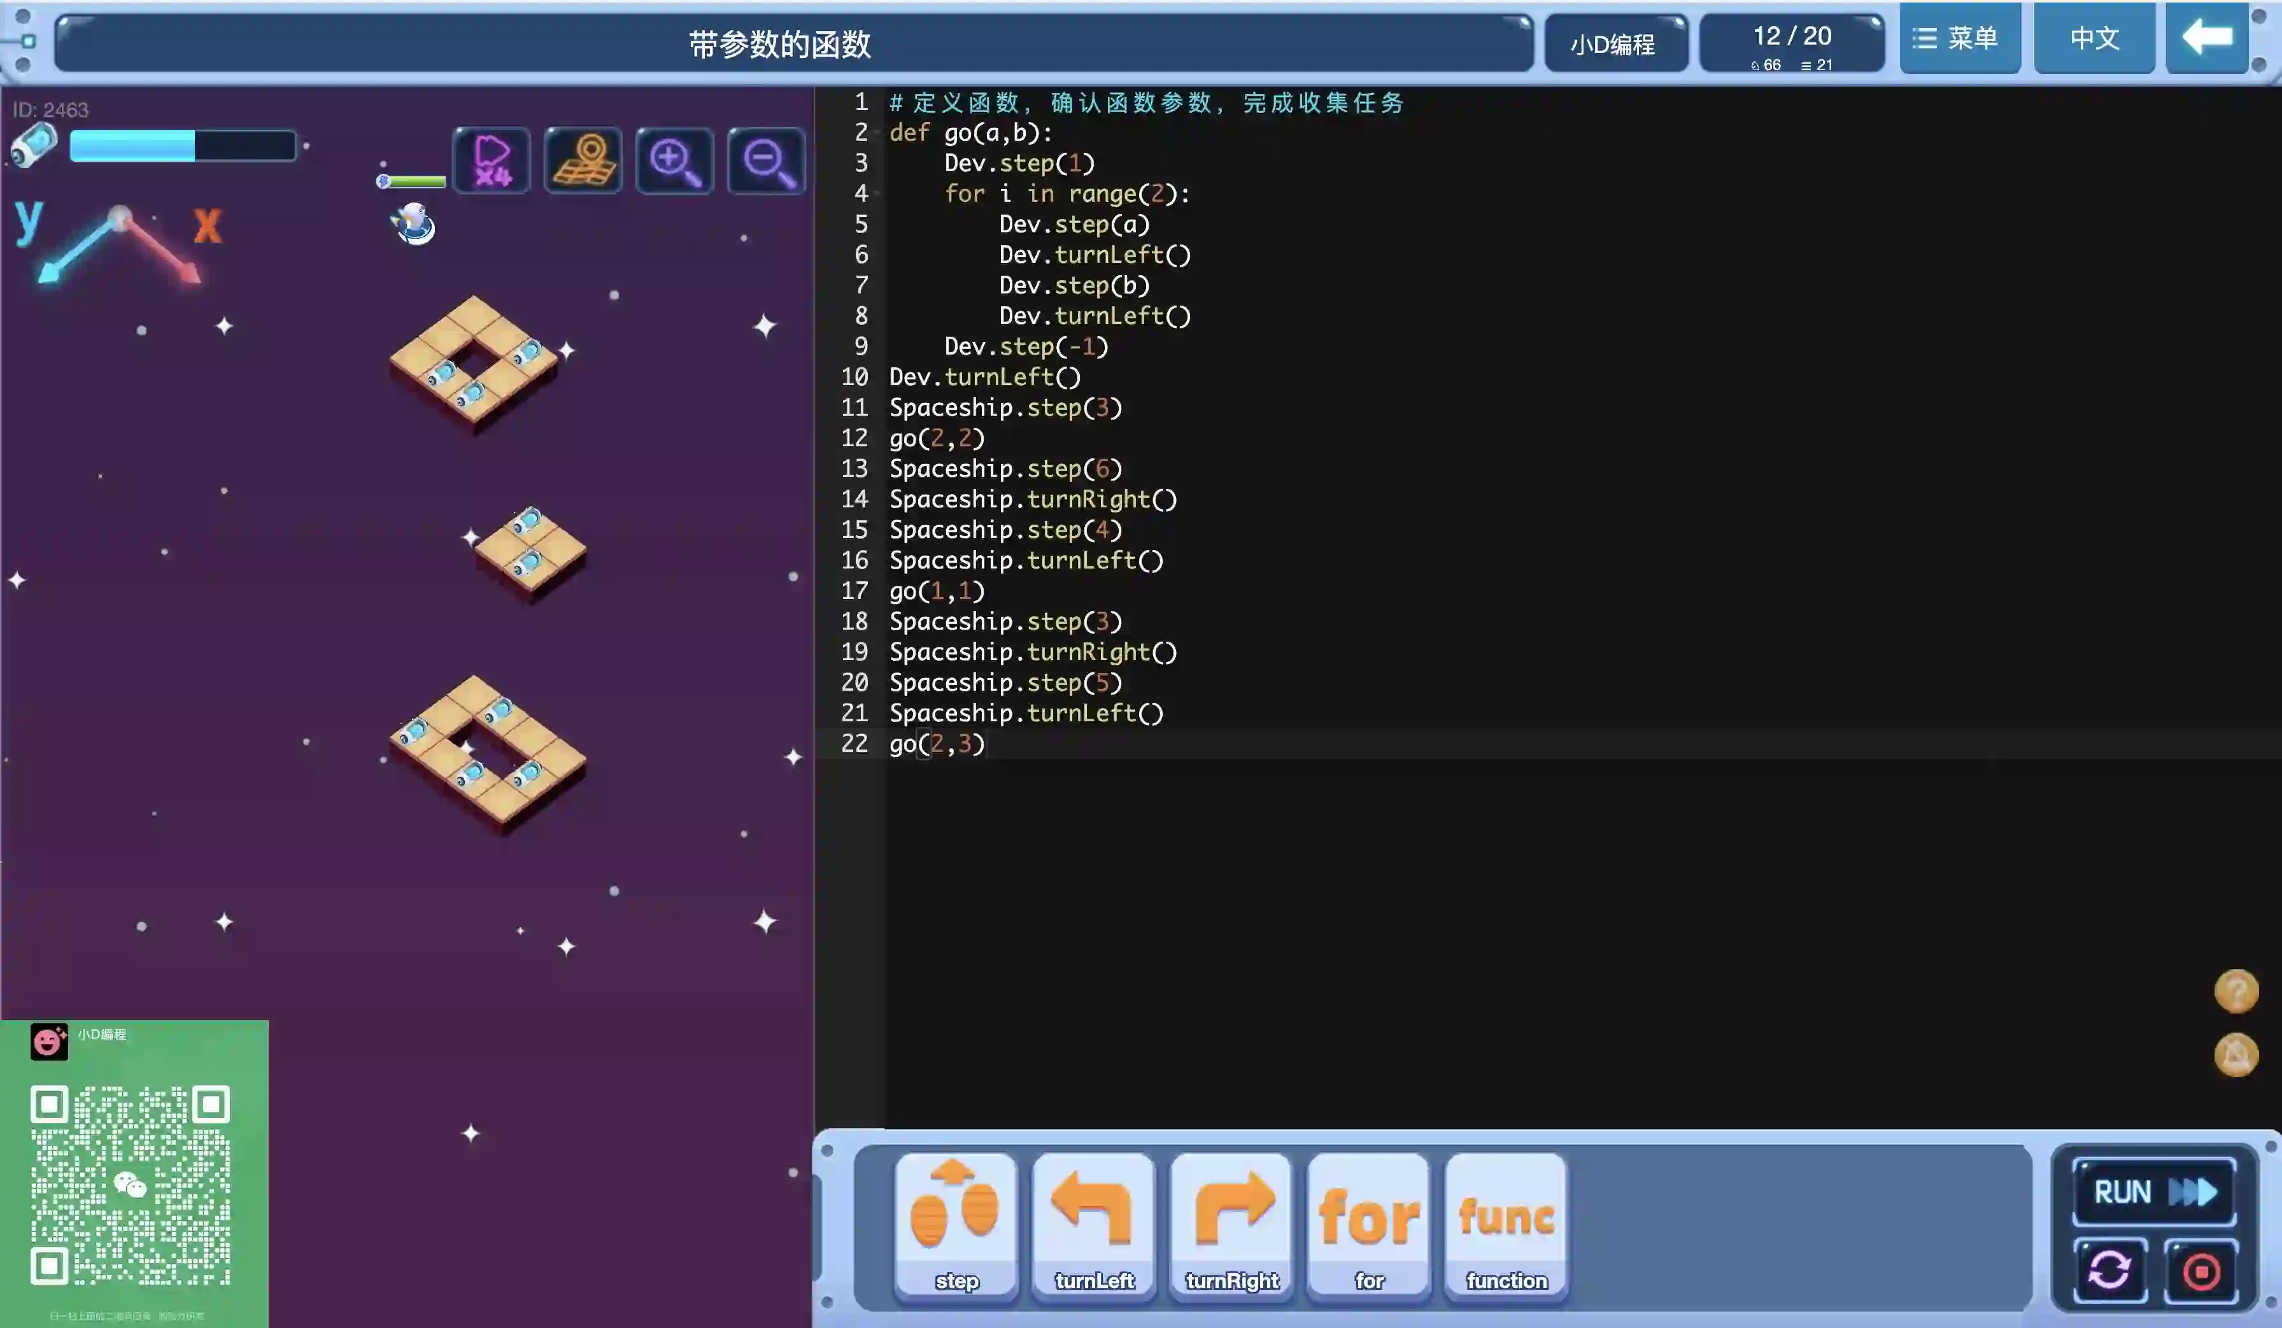
Task: Zoom in on the game map
Action: tap(675, 161)
